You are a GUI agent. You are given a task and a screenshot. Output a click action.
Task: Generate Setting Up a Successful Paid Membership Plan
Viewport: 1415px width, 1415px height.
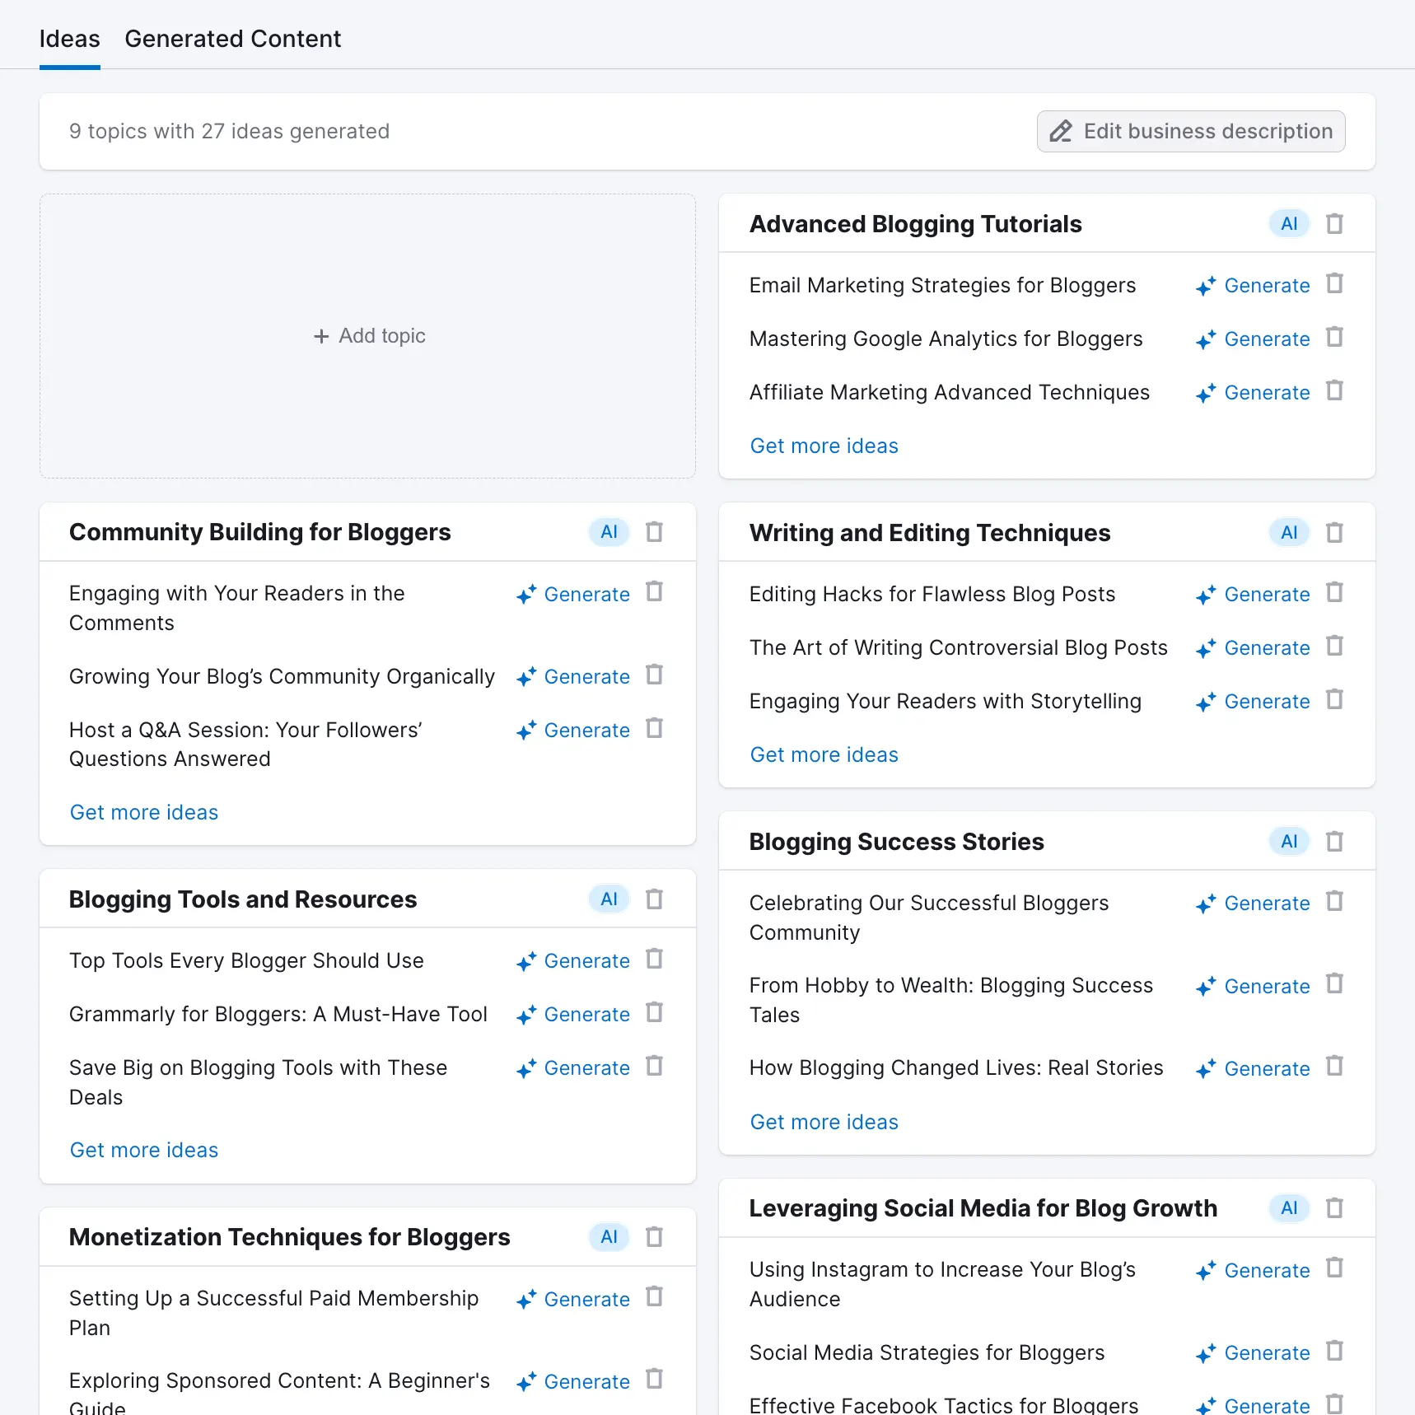(586, 1298)
